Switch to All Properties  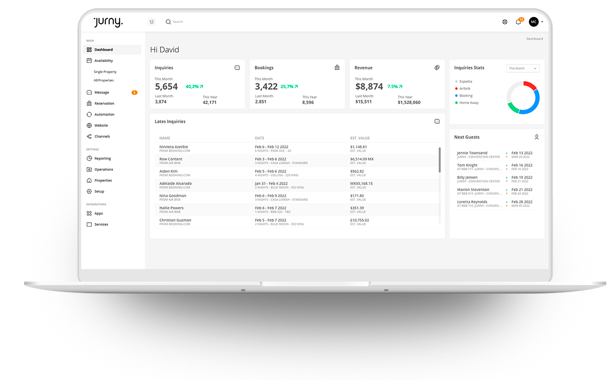tap(105, 80)
